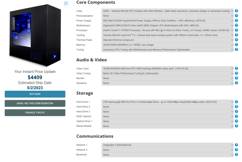Expand the Hard Drive 1 dropdown
The width and height of the screenshot is (242, 162).
point(167,102)
